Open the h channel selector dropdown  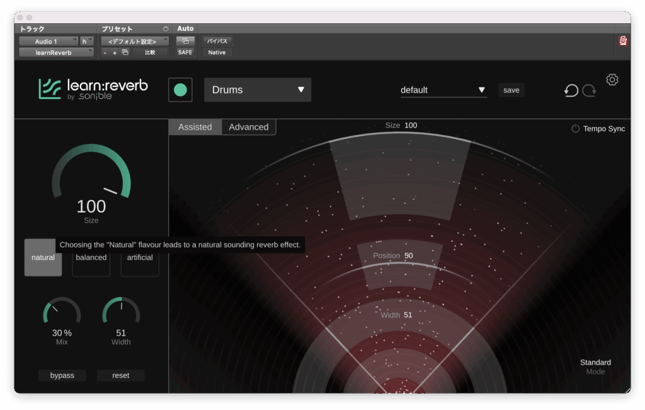coord(86,41)
